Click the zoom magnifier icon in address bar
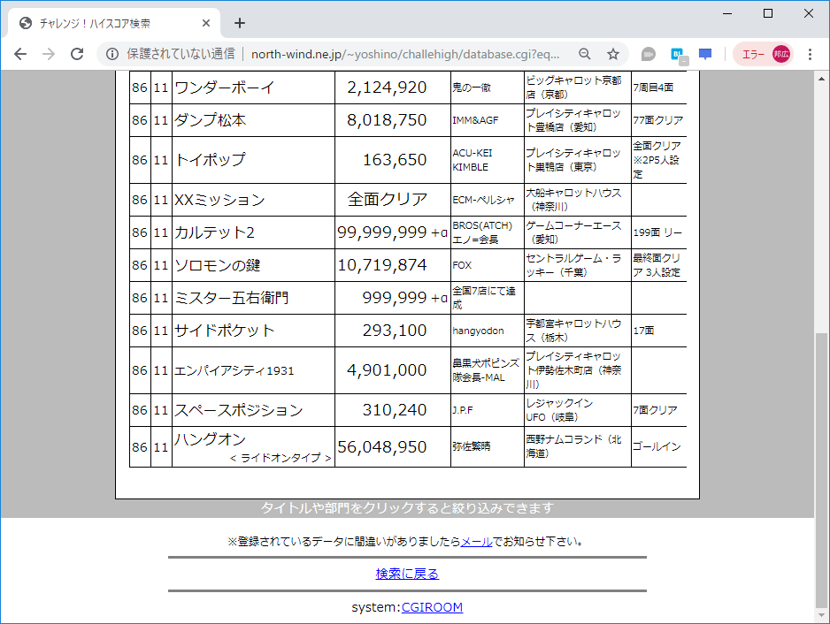 (x=585, y=54)
